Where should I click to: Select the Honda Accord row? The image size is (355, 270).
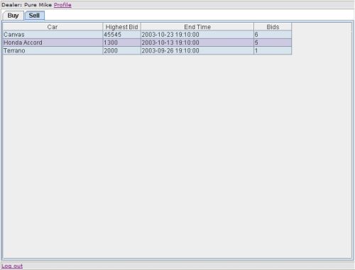(147, 43)
